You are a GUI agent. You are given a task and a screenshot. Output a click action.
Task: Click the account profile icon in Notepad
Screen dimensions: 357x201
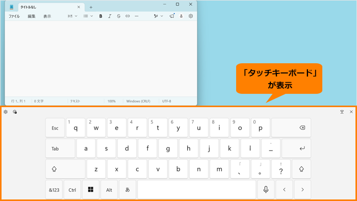181,16
